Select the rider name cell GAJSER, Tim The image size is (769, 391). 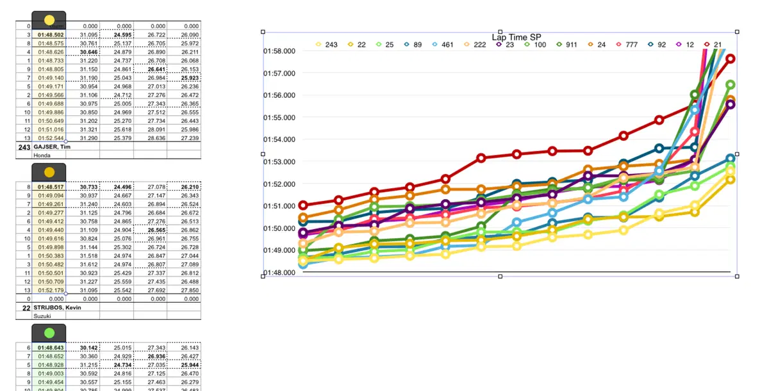coord(52,147)
